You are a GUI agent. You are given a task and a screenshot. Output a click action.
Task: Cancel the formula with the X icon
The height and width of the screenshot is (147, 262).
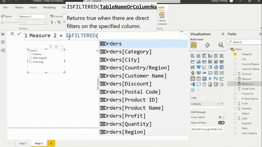pos(12,34)
